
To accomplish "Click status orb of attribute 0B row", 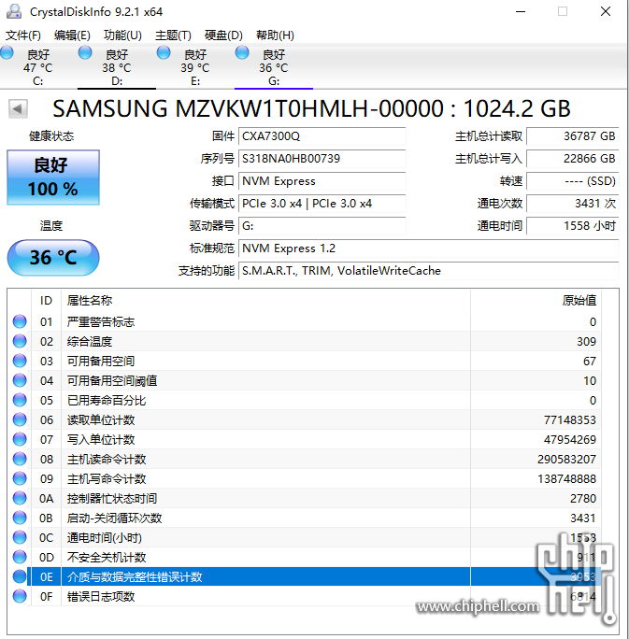I will pos(20,518).
